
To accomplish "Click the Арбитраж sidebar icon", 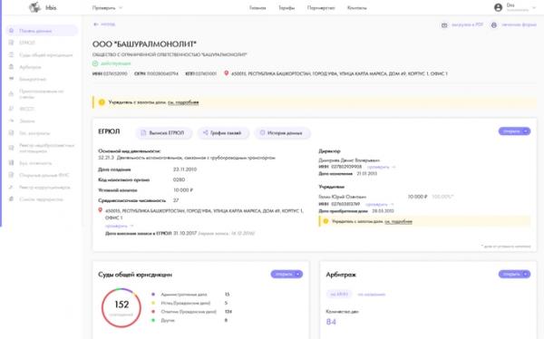I will tap(11, 67).
